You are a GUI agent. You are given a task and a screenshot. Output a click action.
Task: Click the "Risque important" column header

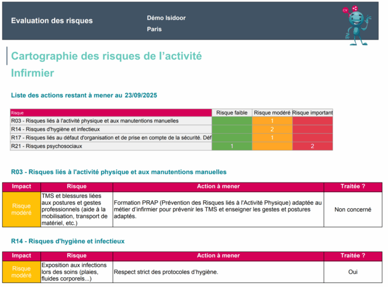point(312,113)
